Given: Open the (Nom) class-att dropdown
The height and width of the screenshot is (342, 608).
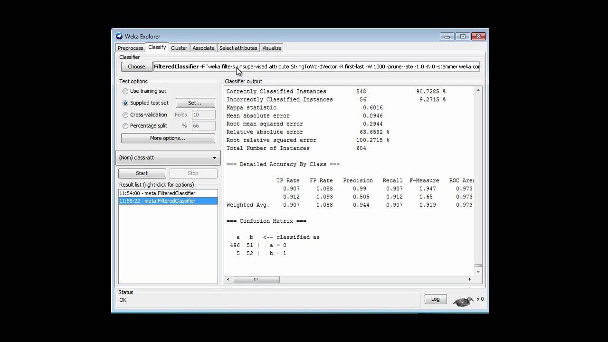Looking at the screenshot, I should 168,158.
